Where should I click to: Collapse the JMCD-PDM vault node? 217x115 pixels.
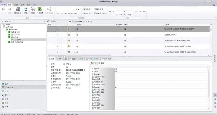(5, 30)
